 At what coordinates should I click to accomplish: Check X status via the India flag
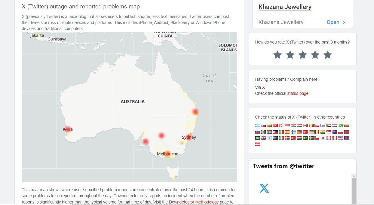(x=323, y=132)
